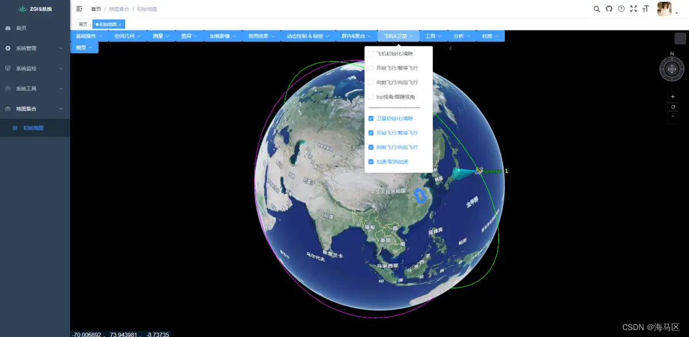Click the user avatar picture
689x337 pixels.
point(664,9)
